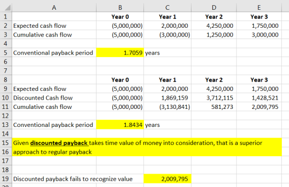
Task: Click 'Expected cash flow' label in row 2
Action: click(40, 26)
